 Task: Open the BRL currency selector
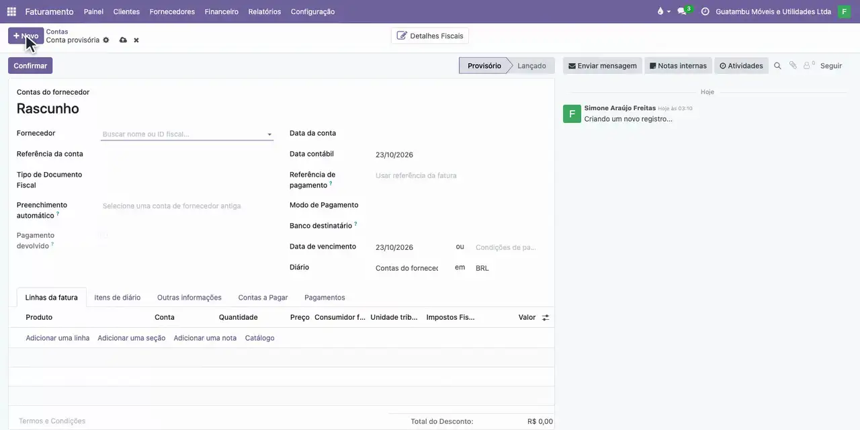click(x=507, y=268)
